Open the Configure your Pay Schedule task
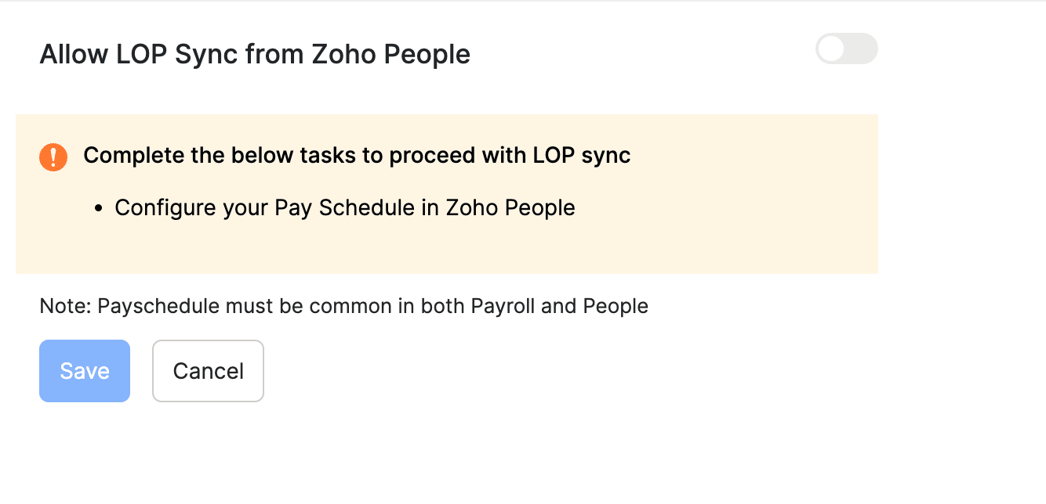The width and height of the screenshot is (1046, 504). point(345,207)
